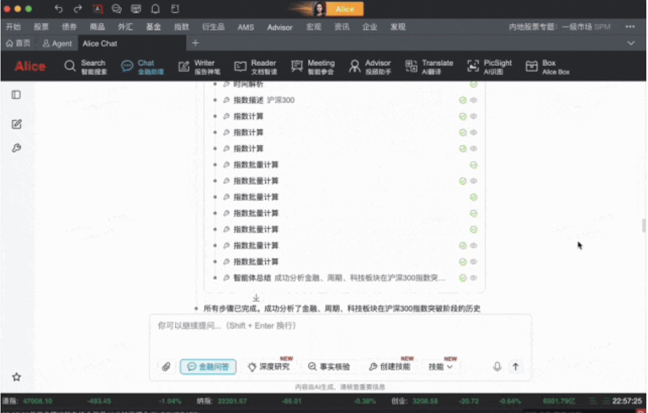Open the 基金 menu
The height and width of the screenshot is (413, 648).
point(153,27)
